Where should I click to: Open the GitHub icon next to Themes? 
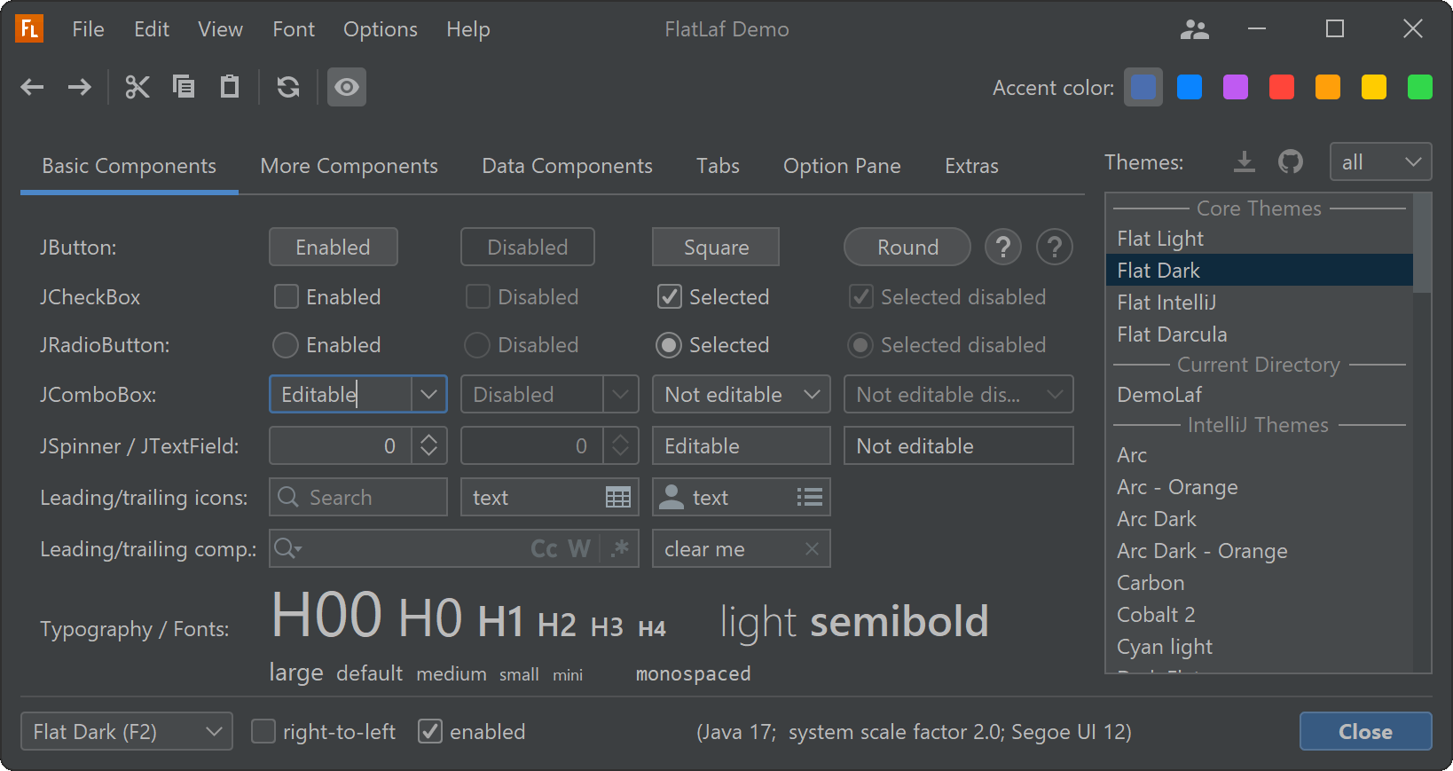(1290, 161)
